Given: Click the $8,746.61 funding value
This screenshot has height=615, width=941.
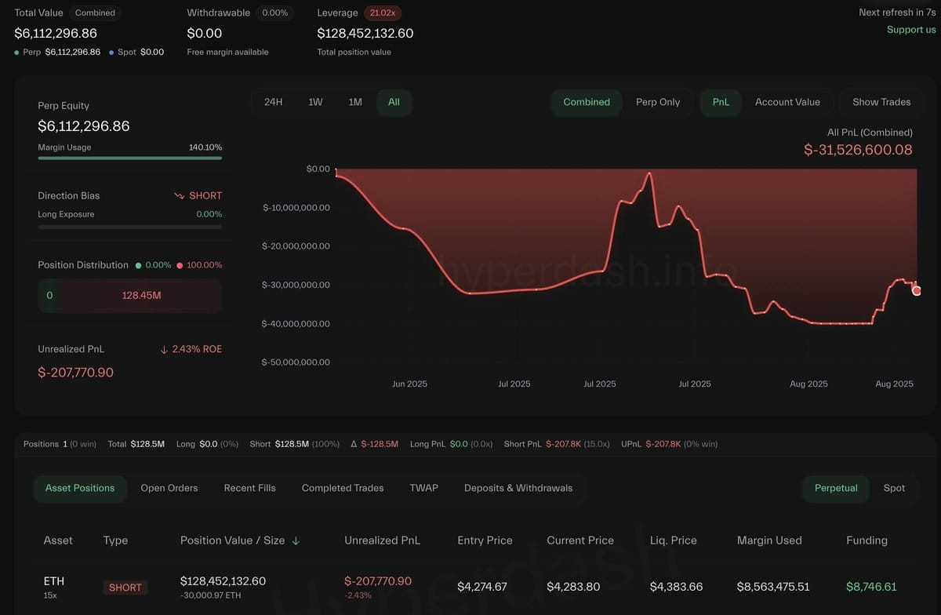Looking at the screenshot, I should [x=871, y=587].
